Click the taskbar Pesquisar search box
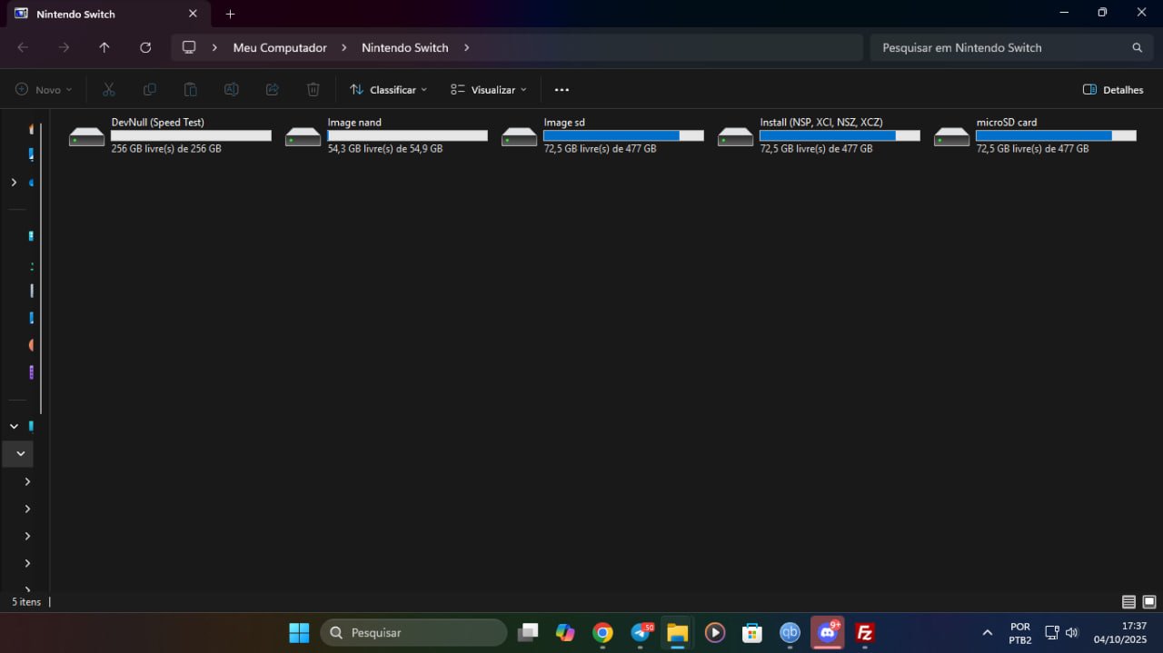Image resolution: width=1163 pixels, height=653 pixels. point(413,632)
